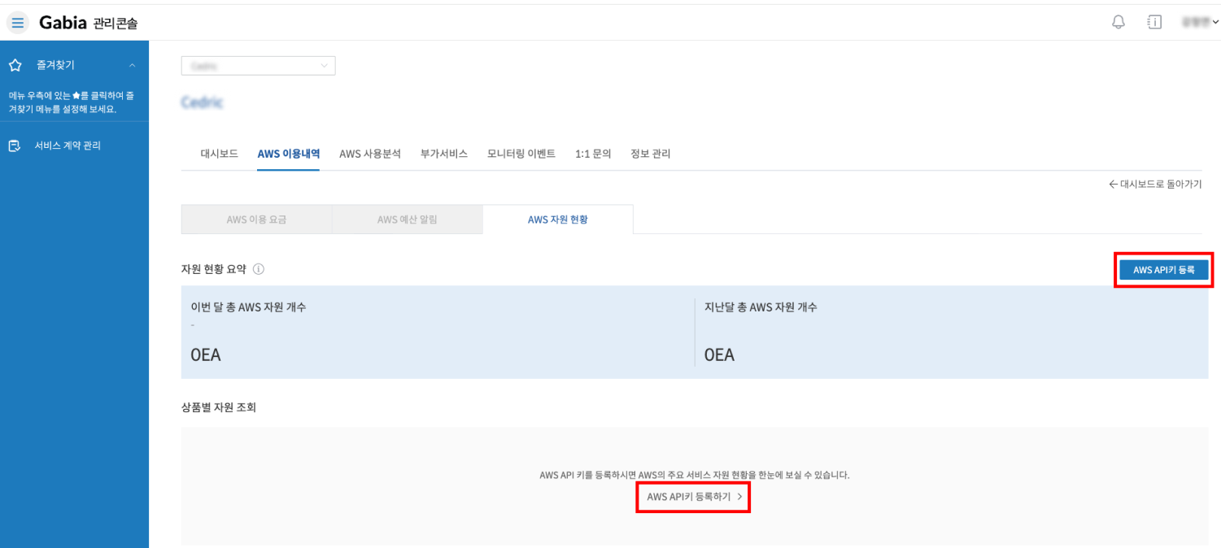Go to the 1:1 문의 tab
Image resolution: width=1221 pixels, height=548 pixels.
(x=593, y=154)
